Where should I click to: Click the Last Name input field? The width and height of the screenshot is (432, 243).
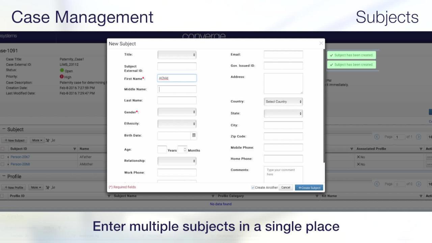177,101
